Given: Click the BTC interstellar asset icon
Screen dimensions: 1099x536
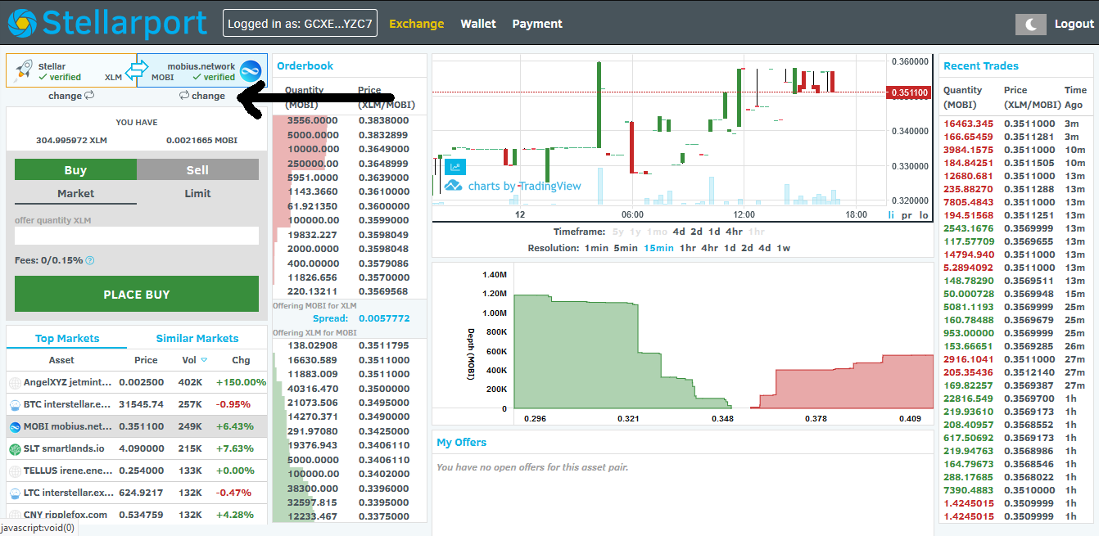Looking at the screenshot, I should click(15, 404).
